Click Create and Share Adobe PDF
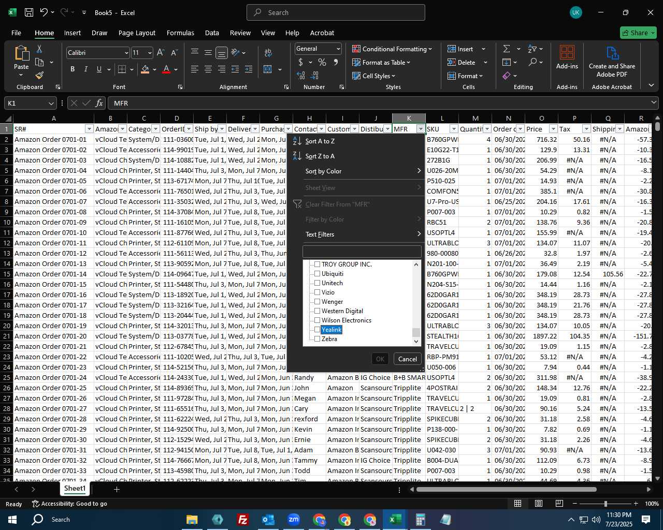 point(612,62)
